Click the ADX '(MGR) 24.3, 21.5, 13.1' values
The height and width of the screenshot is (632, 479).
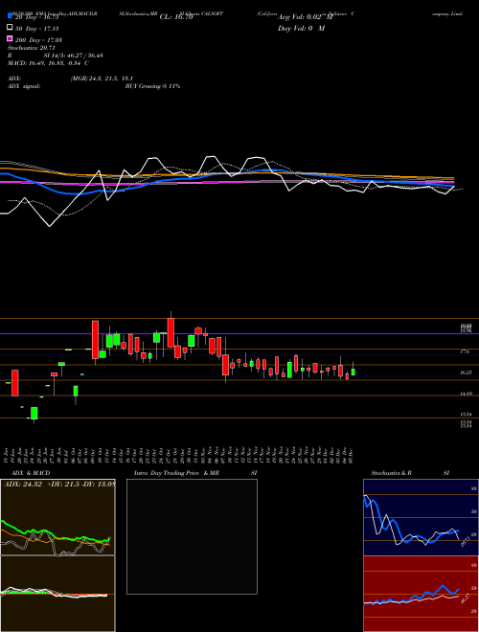(102, 79)
